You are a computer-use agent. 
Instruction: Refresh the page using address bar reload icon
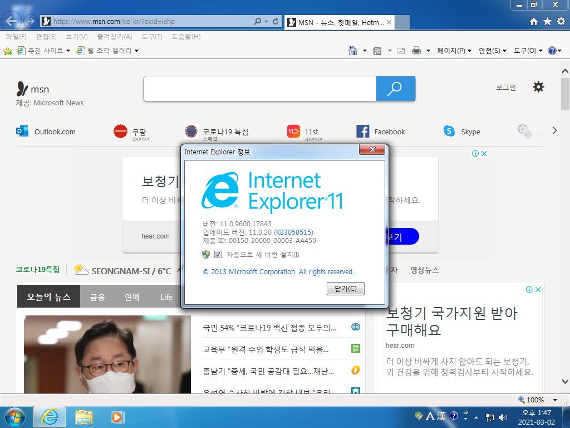pos(276,22)
